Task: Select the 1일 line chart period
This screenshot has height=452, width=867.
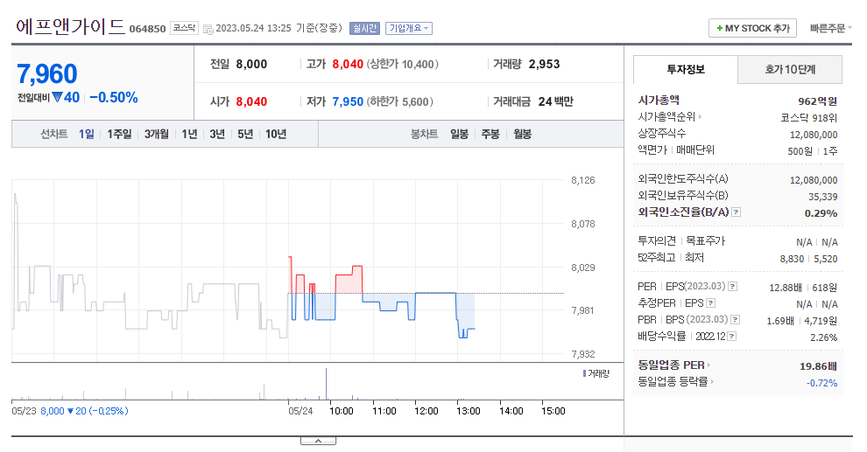Action: click(86, 134)
